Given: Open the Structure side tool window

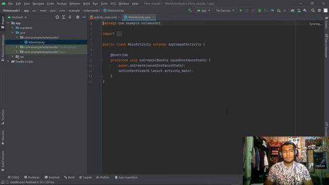Looking at the screenshot, I should pos(3,117).
